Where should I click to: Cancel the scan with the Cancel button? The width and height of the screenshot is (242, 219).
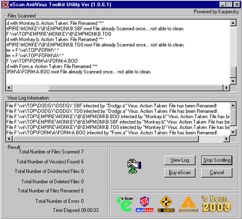(217, 173)
